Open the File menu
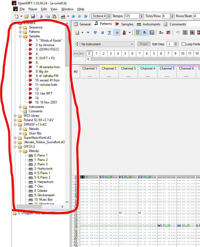This screenshot has width=200, height=247. click(x=22, y=9)
